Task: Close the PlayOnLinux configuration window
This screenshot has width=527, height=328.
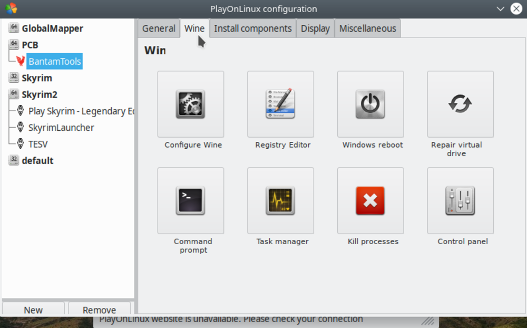Action: coord(516,8)
